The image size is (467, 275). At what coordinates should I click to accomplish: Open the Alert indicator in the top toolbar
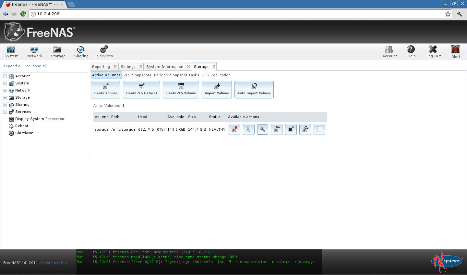point(456,52)
